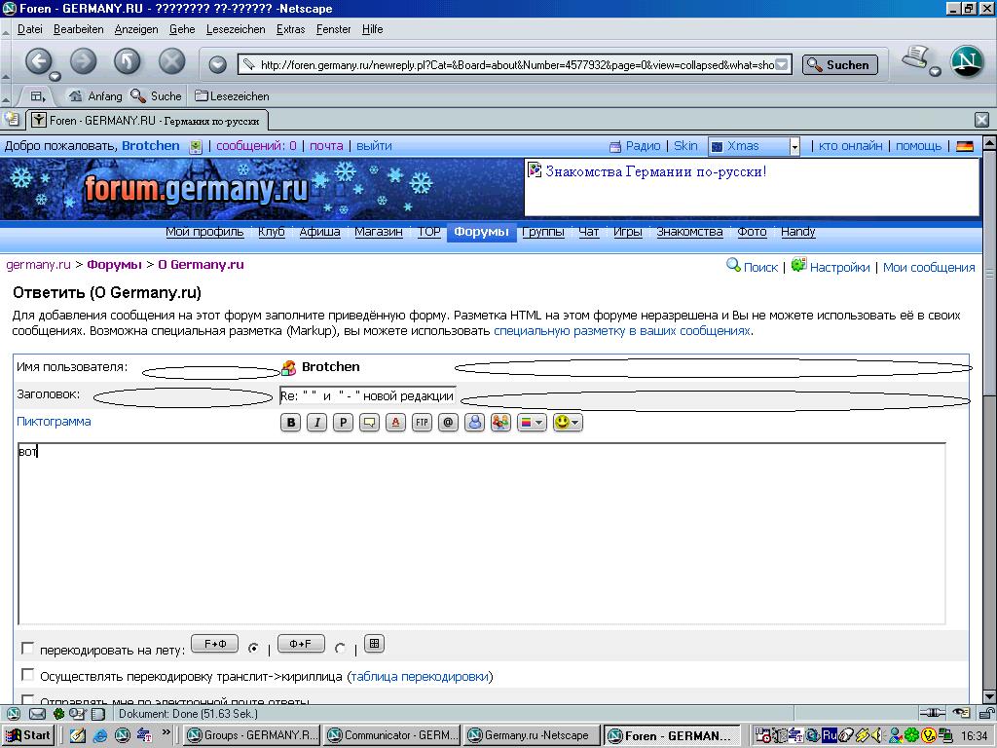Stop page loading with the X button
The image size is (997, 748).
171,61
